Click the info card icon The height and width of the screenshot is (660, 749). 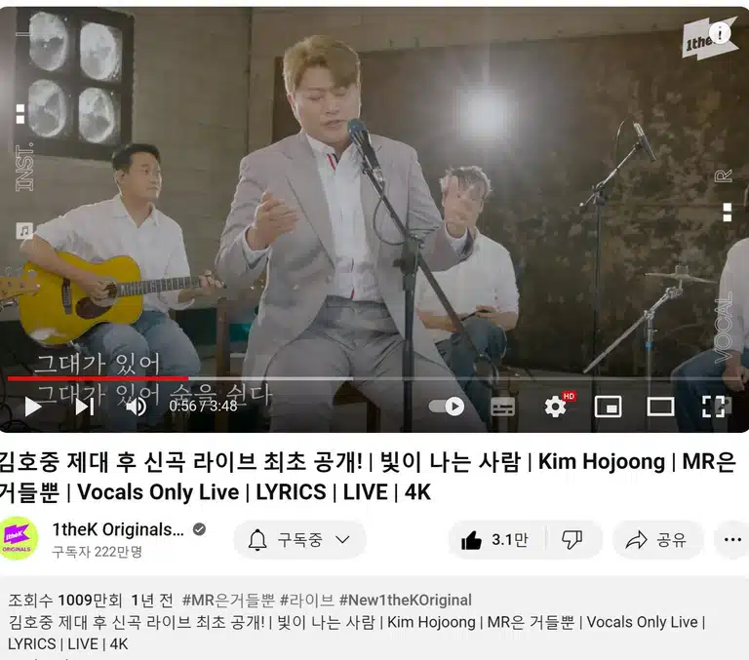720,33
